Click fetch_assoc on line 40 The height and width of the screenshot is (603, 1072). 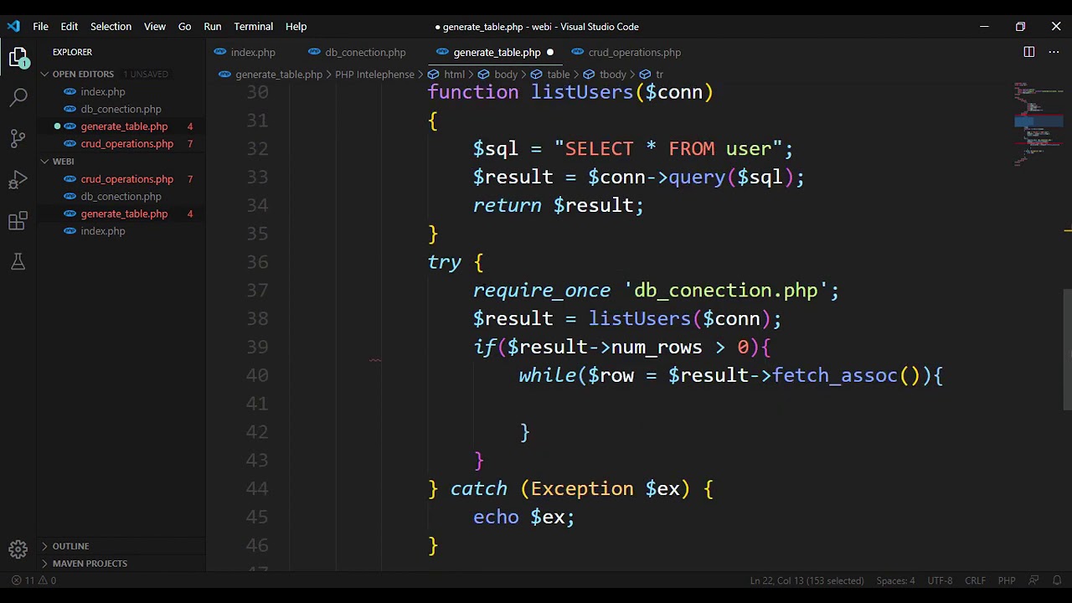click(x=834, y=375)
